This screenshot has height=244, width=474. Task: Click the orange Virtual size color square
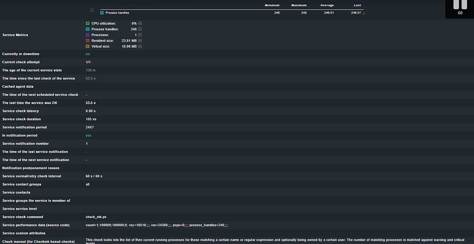point(87,46)
